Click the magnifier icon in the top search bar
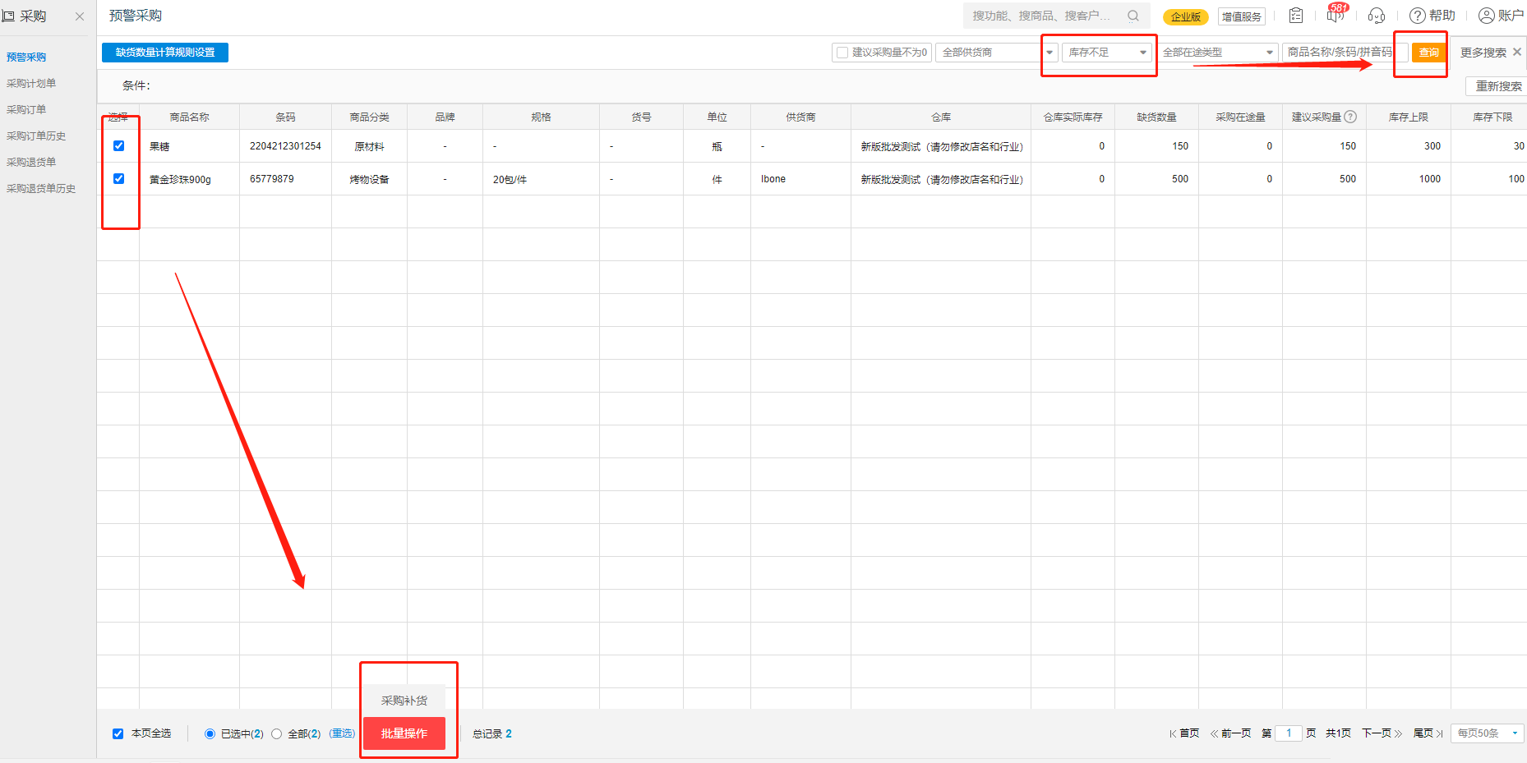The width and height of the screenshot is (1527, 763). [x=1133, y=15]
